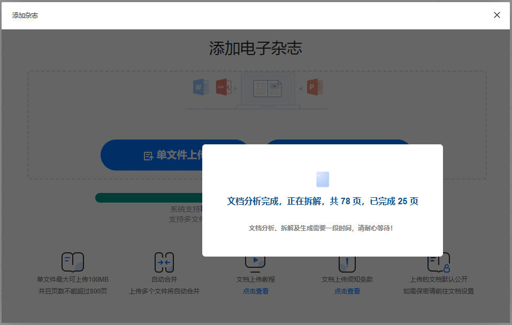
Task: Click the video play icon above 文档上传教程
Action: coord(255,261)
